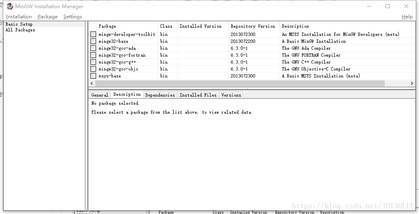Switch to the Description tab
Screen dimensions: 419x214
coord(127,94)
